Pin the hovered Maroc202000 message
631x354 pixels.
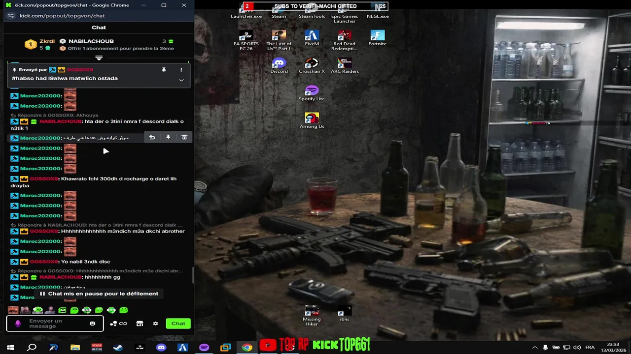pos(168,138)
